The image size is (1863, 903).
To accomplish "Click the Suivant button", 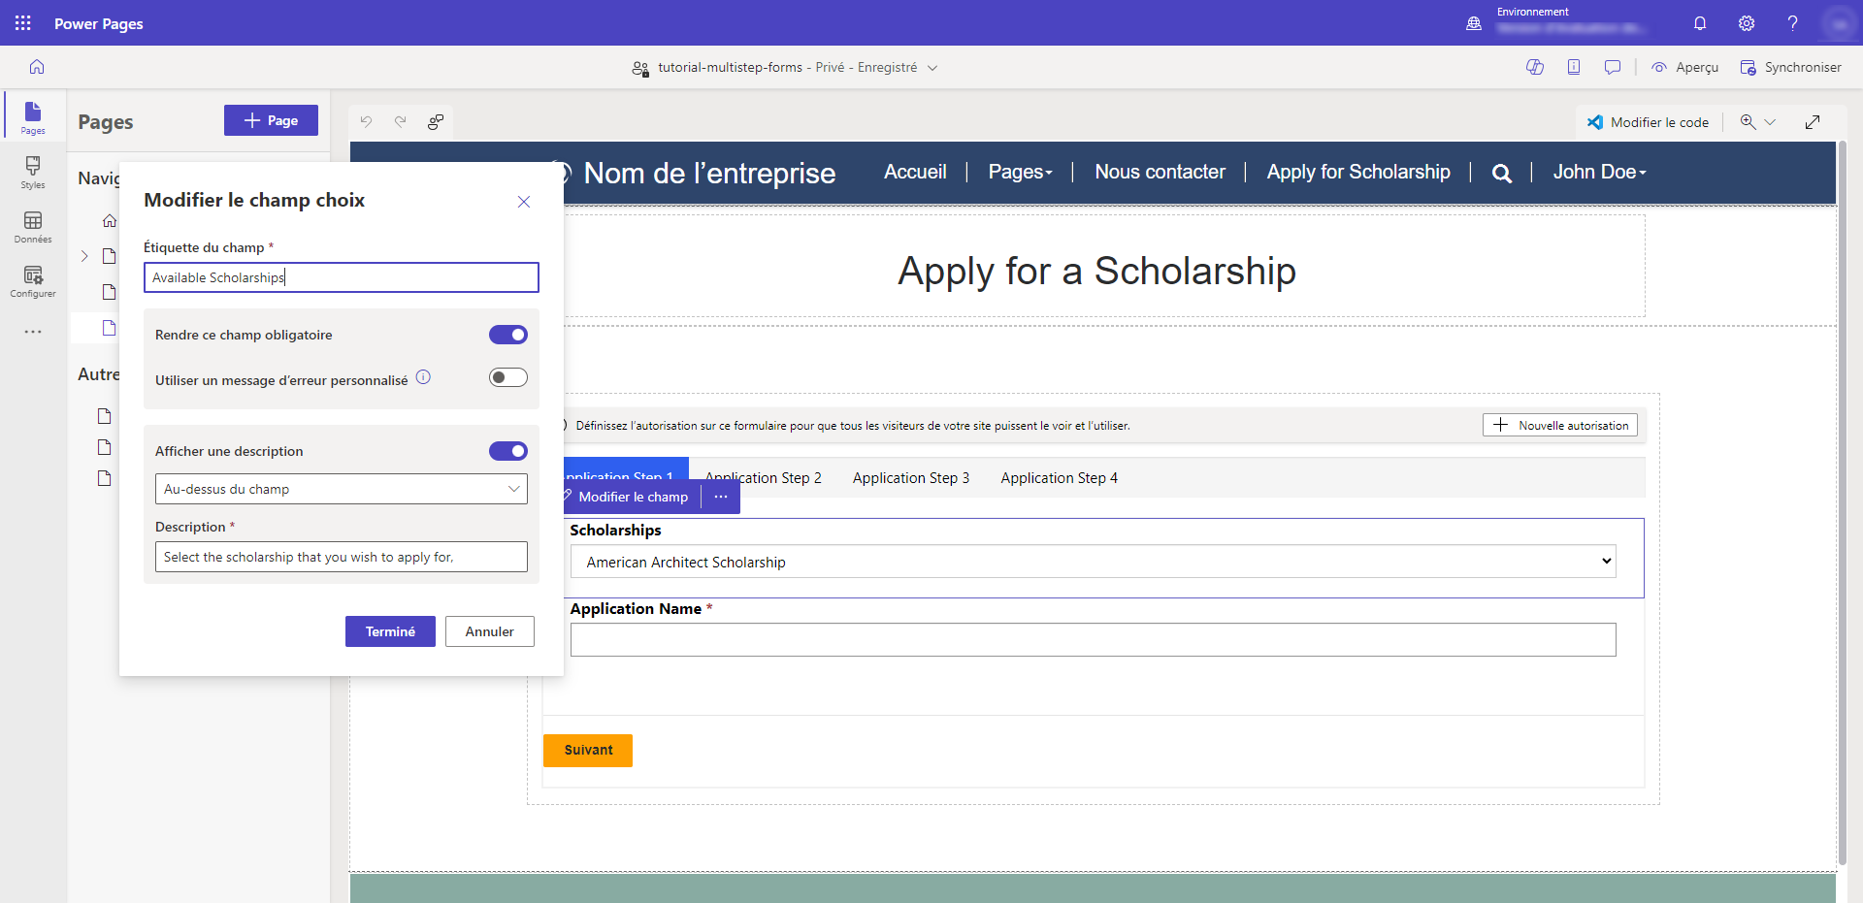I will pyautogui.click(x=588, y=751).
